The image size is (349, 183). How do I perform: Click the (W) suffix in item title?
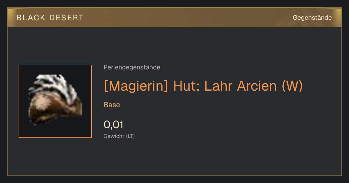(x=293, y=86)
